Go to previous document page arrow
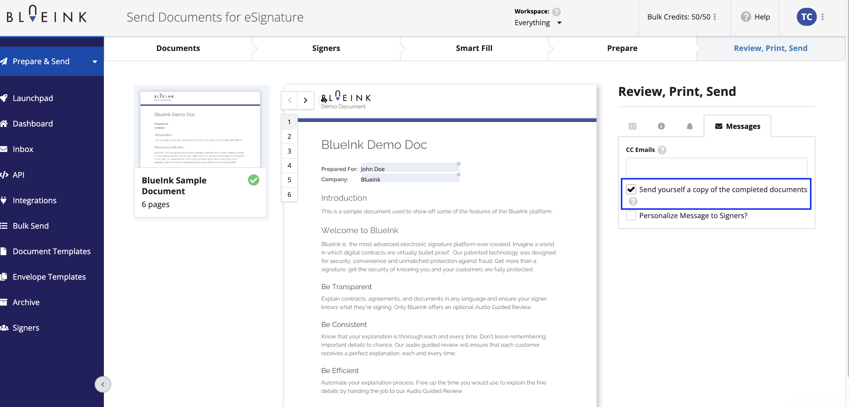This screenshot has height=407, width=849. coord(289,100)
